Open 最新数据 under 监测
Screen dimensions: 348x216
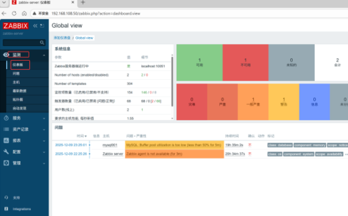pos(20,91)
